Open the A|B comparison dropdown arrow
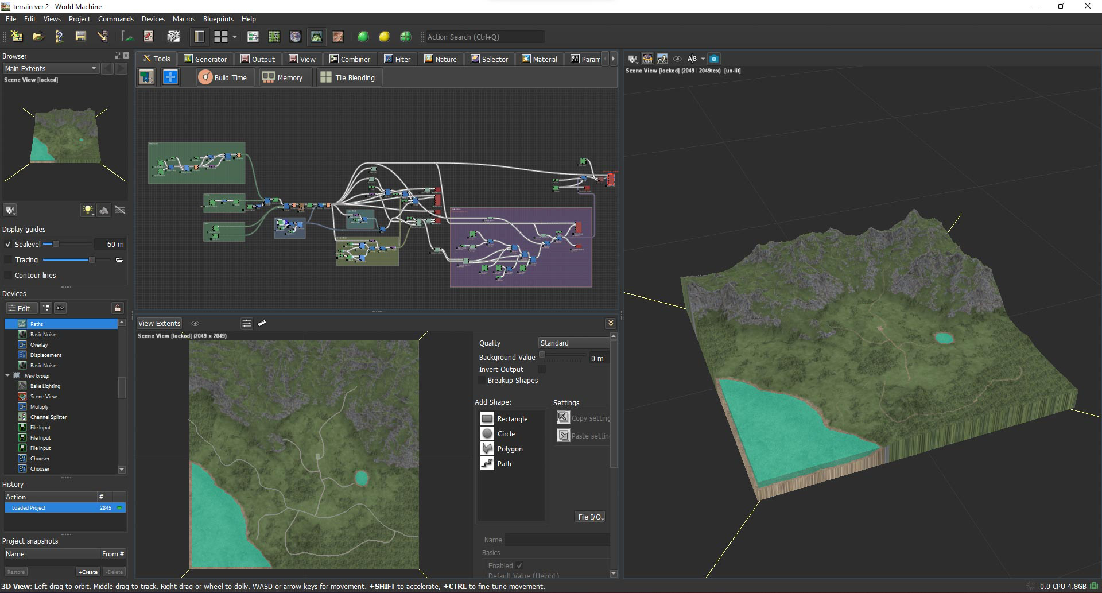1102x593 pixels. (x=703, y=59)
